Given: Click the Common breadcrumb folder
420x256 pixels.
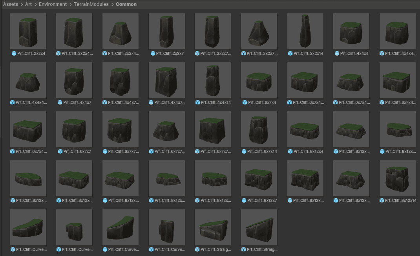Looking at the screenshot, I should [126, 4].
